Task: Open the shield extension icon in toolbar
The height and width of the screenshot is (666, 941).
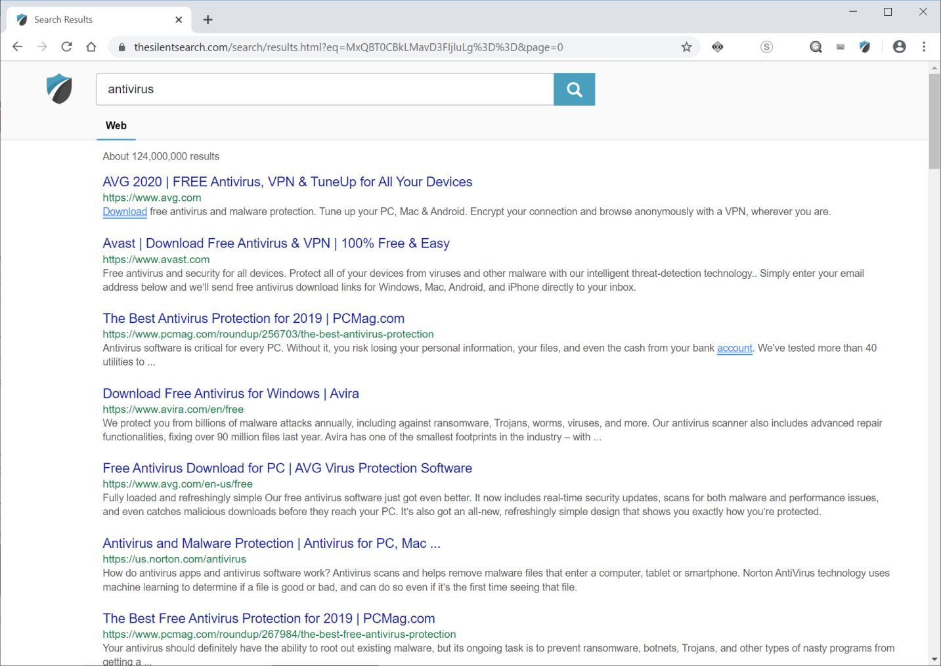Action: pyautogui.click(x=865, y=47)
